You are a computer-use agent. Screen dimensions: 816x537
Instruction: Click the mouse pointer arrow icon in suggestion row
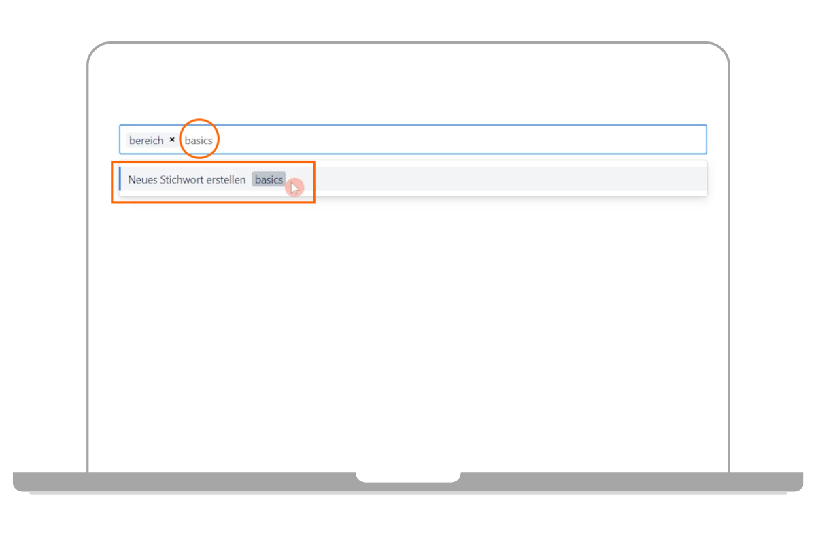294,189
